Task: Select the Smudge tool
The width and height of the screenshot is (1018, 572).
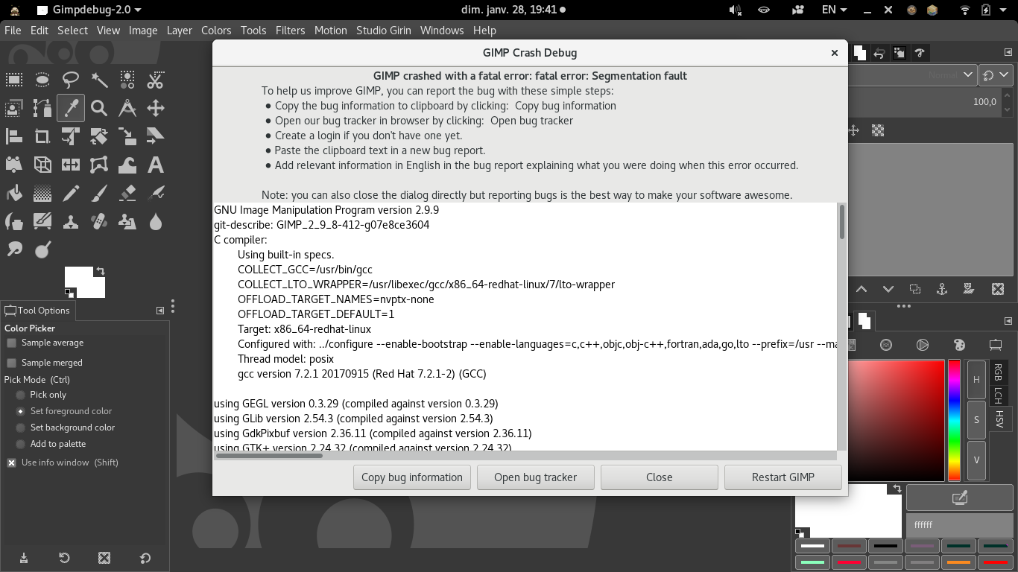Action: (x=14, y=250)
